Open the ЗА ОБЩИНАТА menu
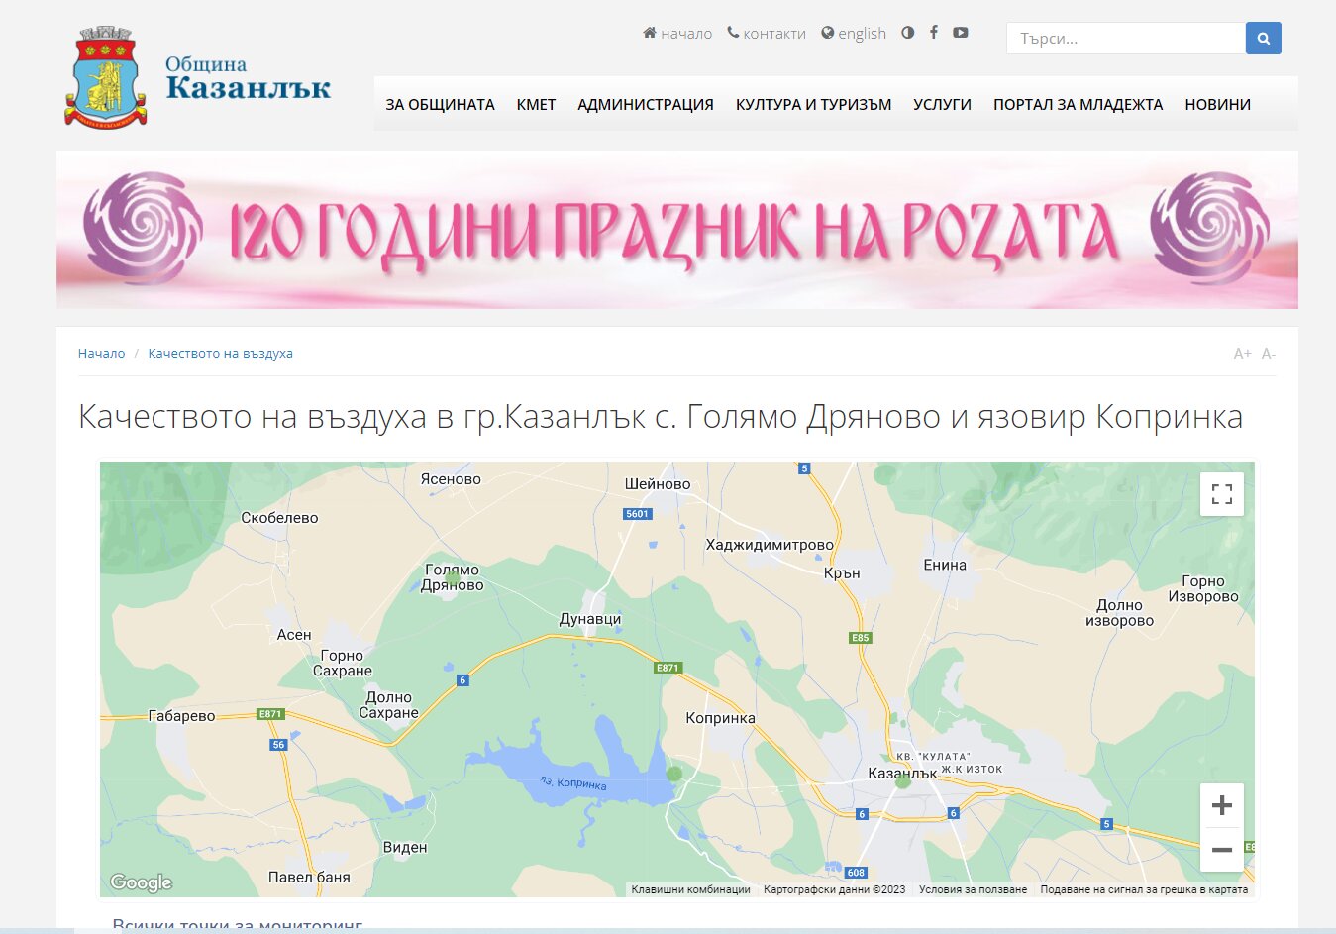This screenshot has width=1336, height=934. point(440,105)
